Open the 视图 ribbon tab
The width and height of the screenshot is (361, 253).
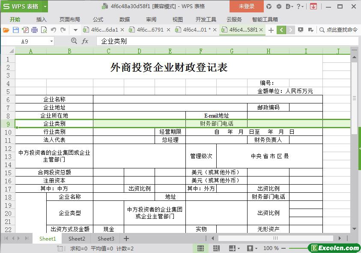pyautogui.click(x=178, y=20)
